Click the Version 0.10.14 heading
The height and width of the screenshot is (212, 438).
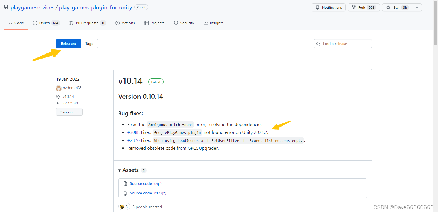(x=141, y=97)
